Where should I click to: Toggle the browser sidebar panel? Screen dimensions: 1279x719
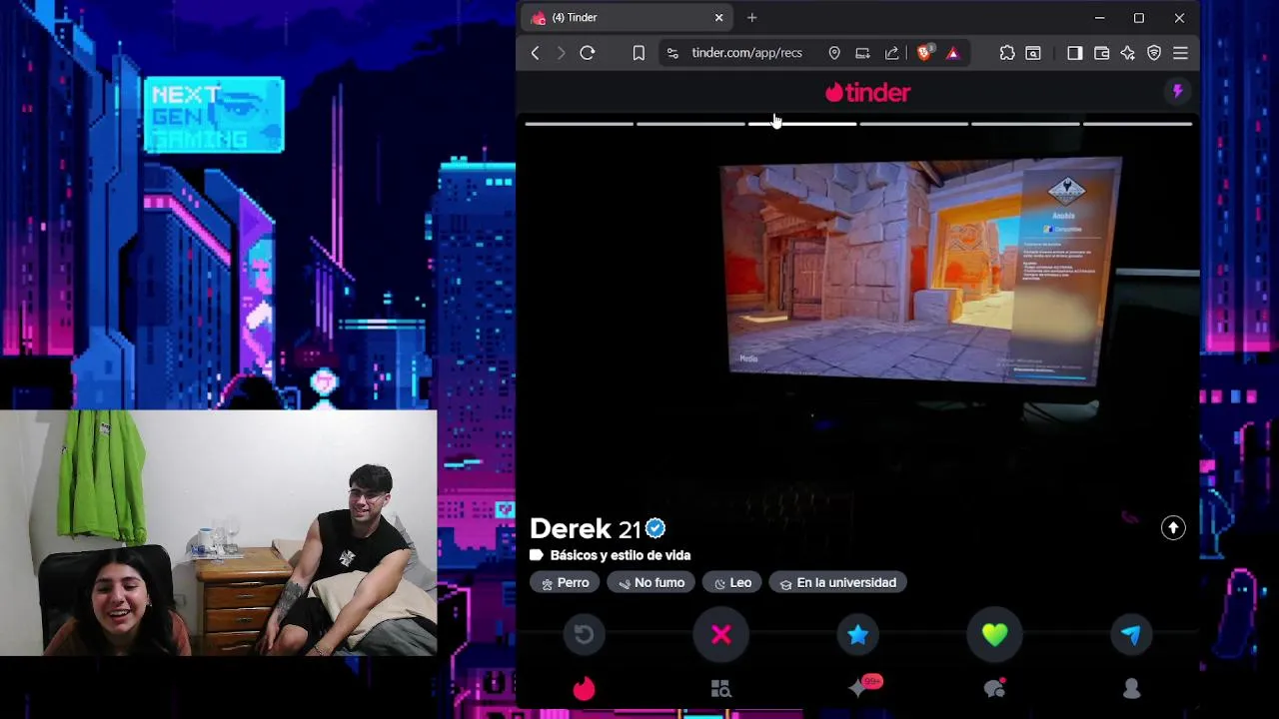point(1075,53)
